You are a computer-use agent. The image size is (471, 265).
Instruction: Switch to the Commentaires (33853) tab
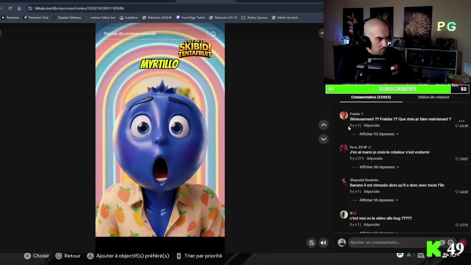point(371,97)
